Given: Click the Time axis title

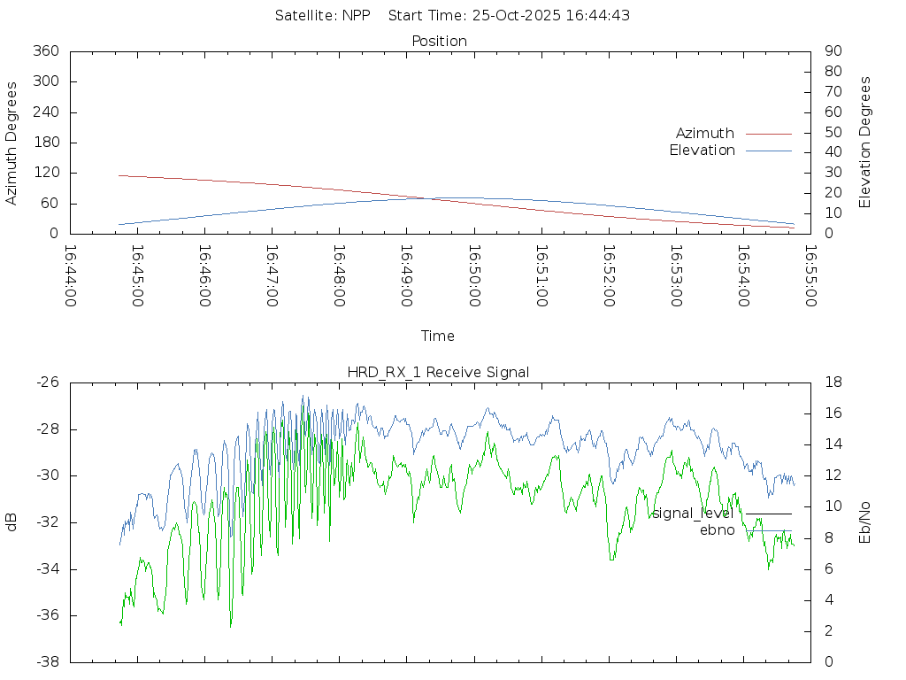Looking at the screenshot, I should coord(438,336).
